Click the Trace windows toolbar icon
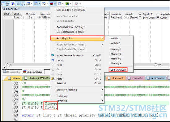170x122 pixels. click(59, 4)
